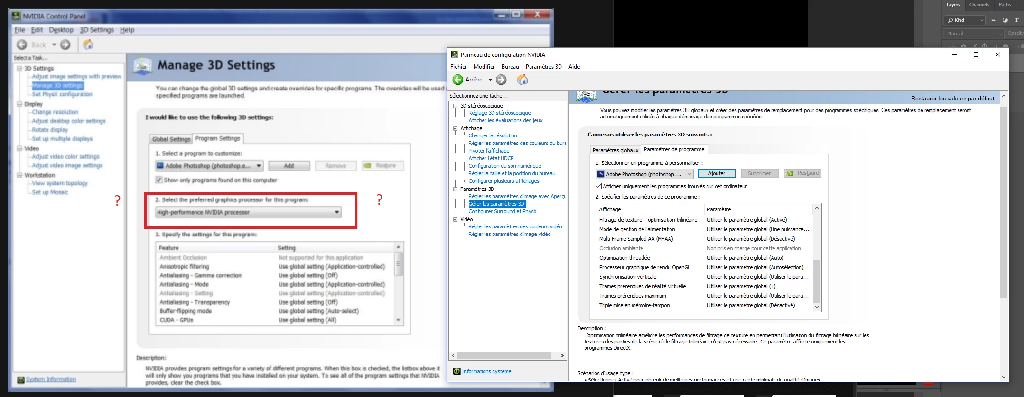Select Configurer Surround et PhysX
The image size is (1024, 397).
(503, 211)
